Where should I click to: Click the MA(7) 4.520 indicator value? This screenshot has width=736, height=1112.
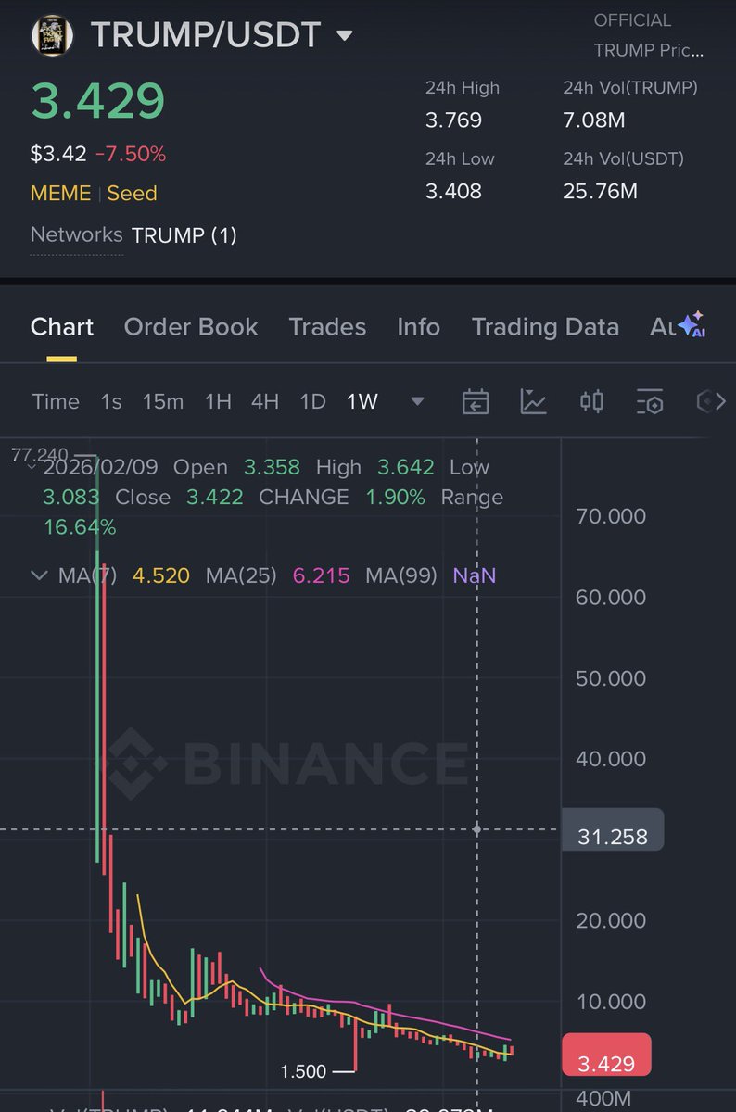(x=161, y=575)
